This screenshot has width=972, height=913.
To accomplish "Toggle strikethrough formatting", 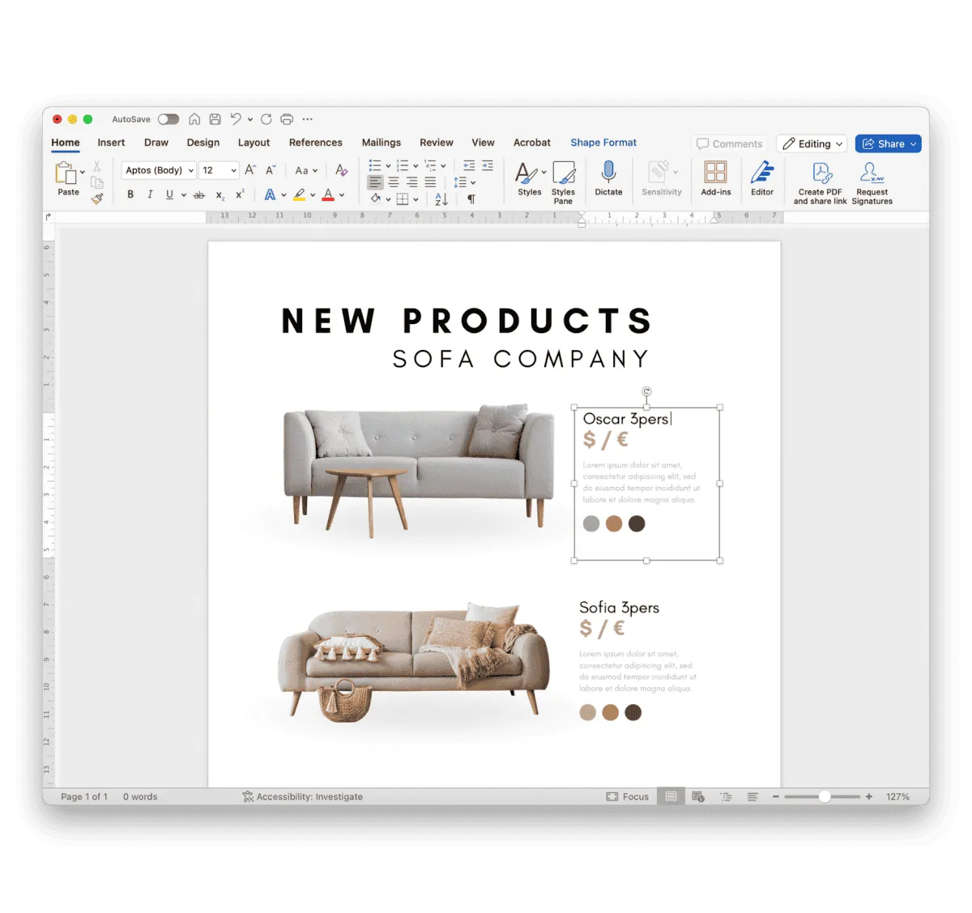I will tap(199, 194).
